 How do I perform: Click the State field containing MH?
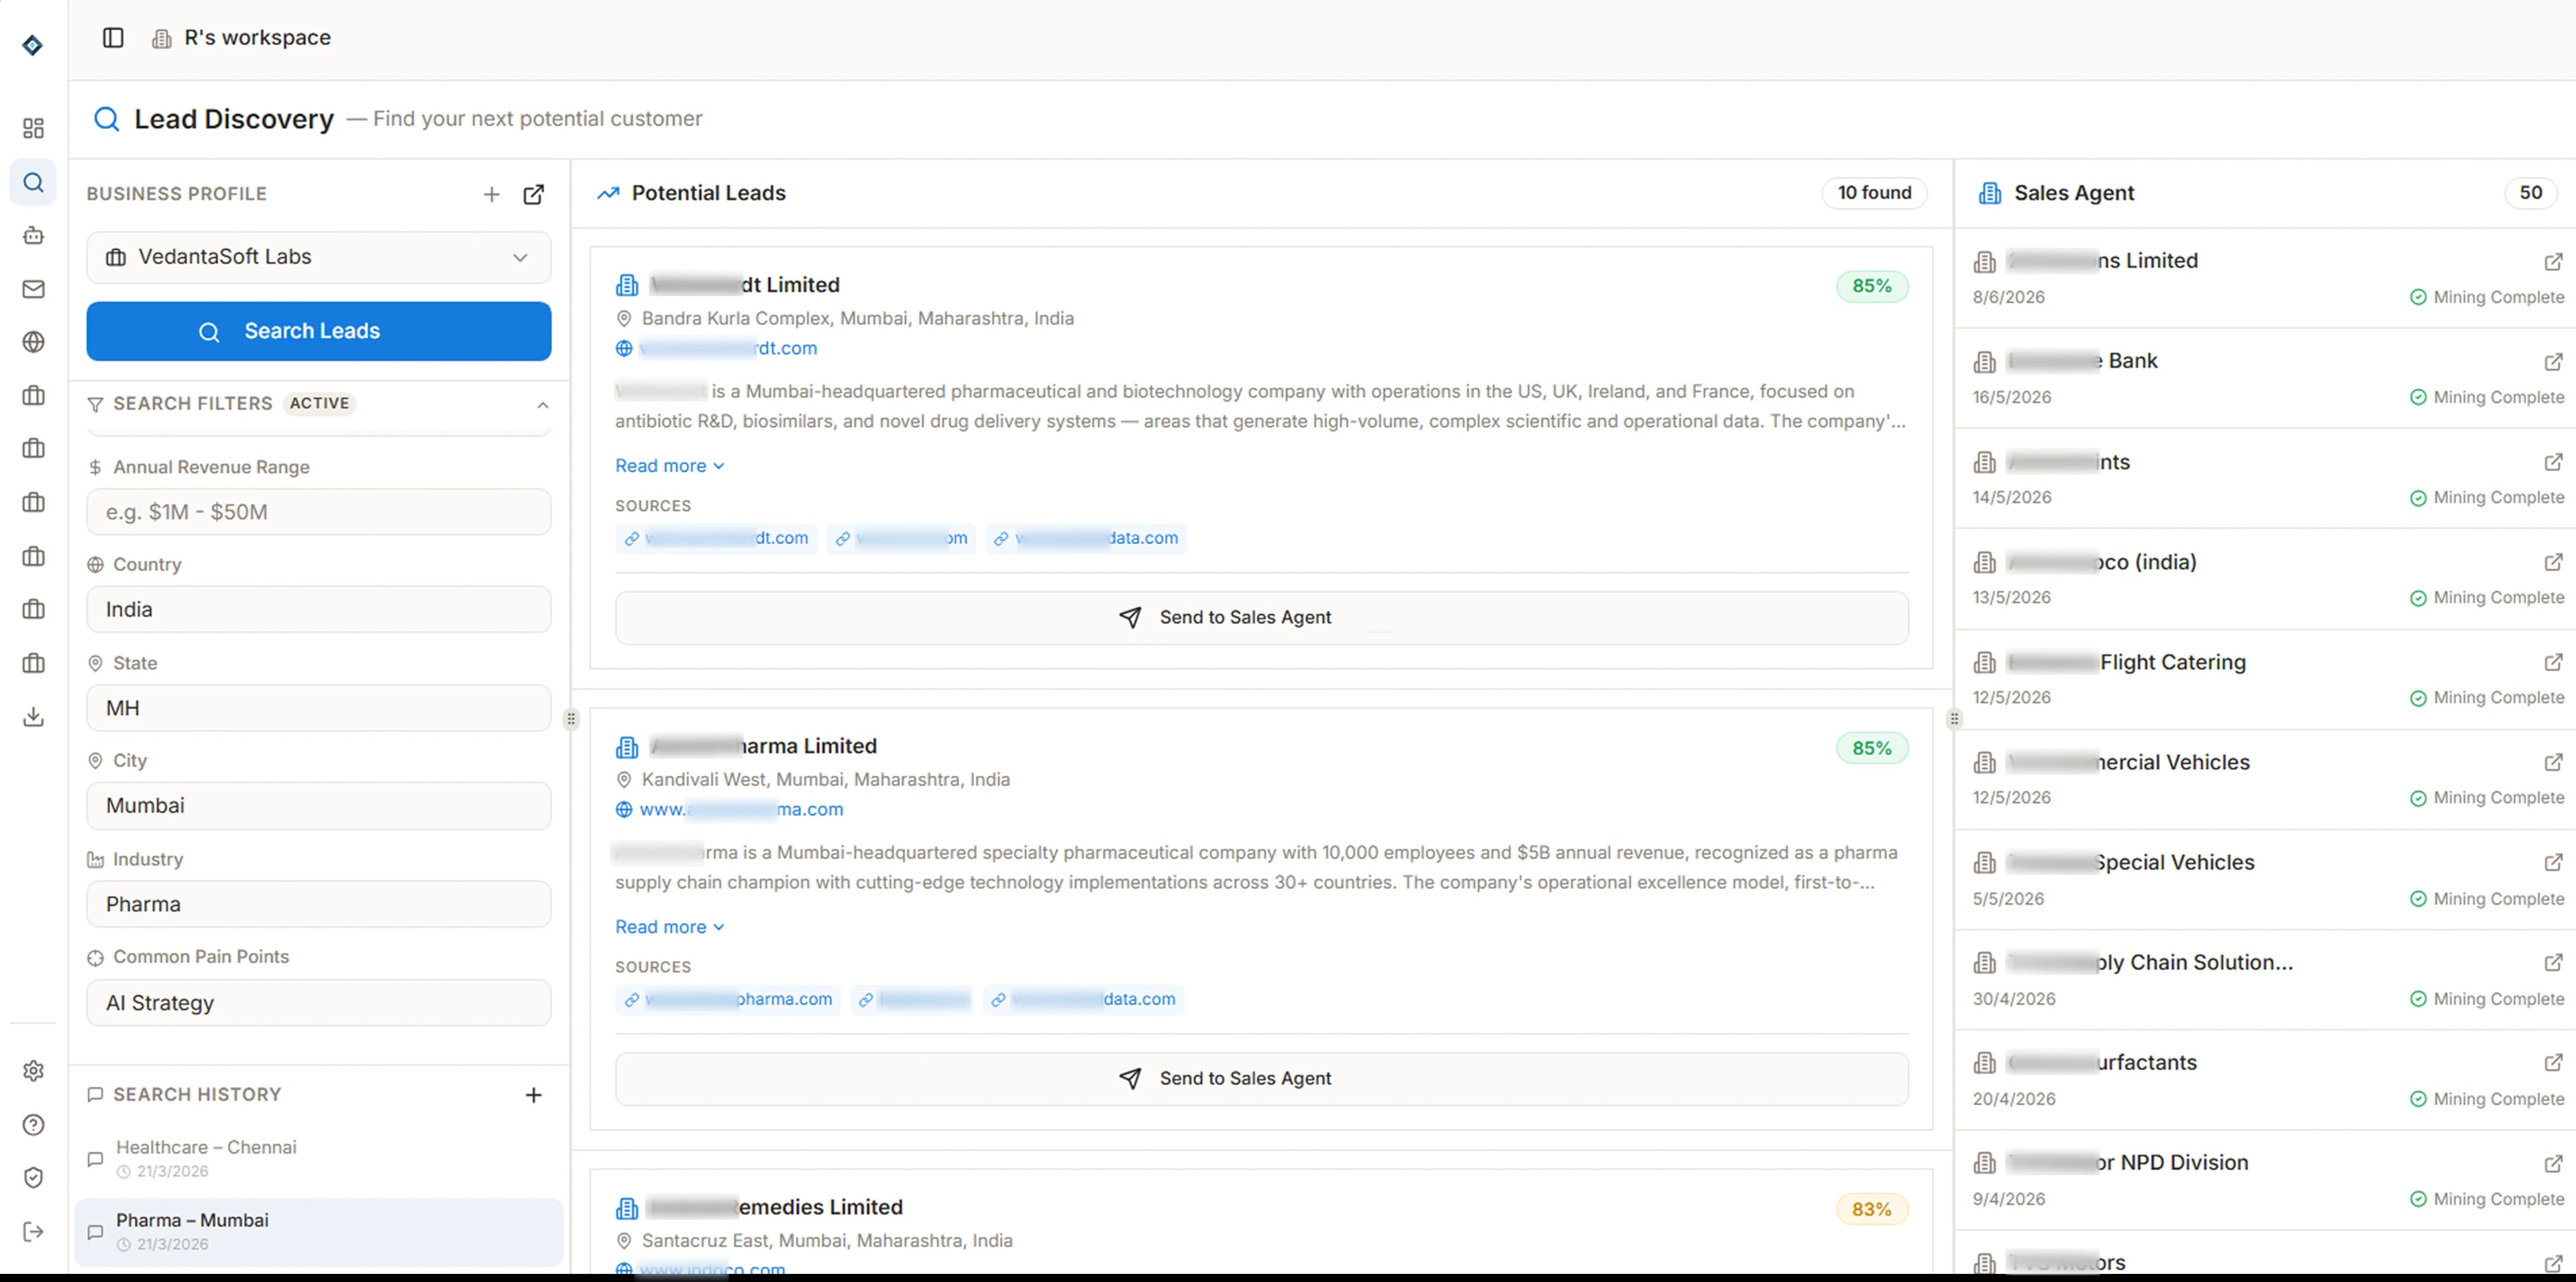click(x=318, y=708)
